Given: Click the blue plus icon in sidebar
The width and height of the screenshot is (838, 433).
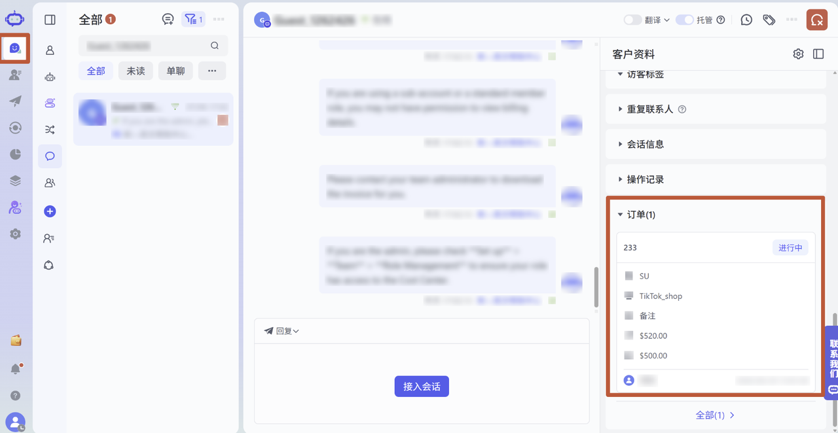Looking at the screenshot, I should (x=50, y=211).
